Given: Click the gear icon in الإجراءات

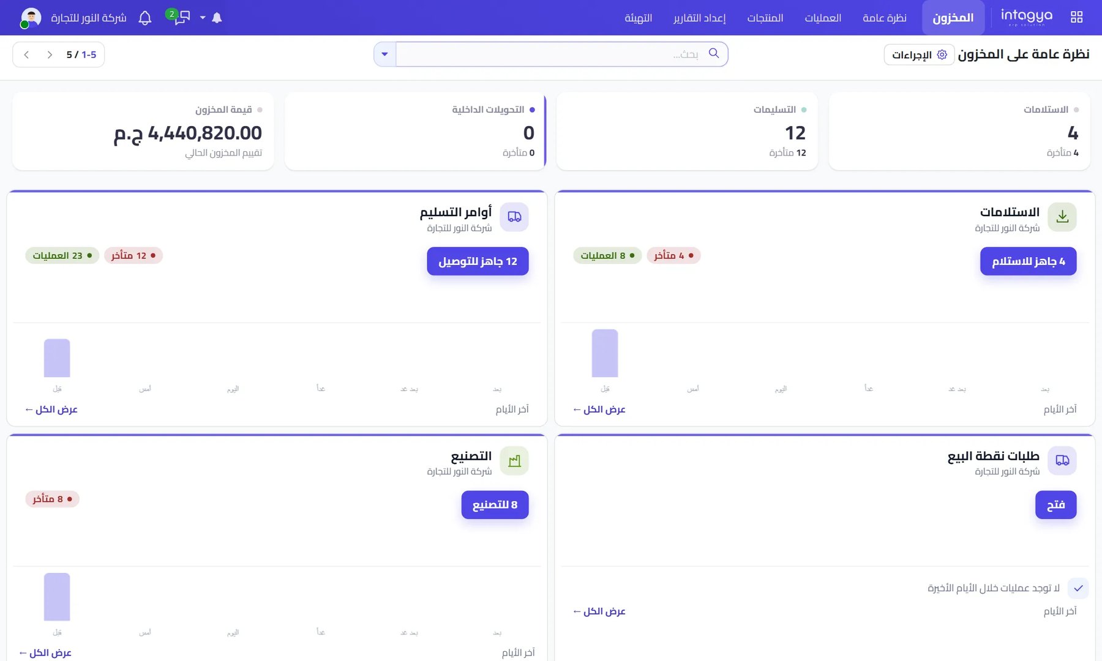Looking at the screenshot, I should (942, 54).
